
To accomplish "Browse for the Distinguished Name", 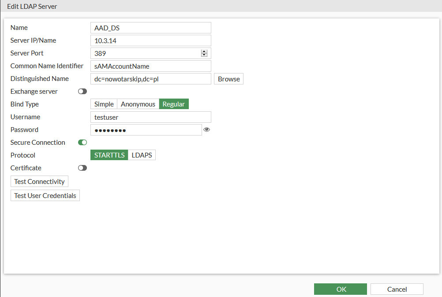I will click(x=228, y=79).
